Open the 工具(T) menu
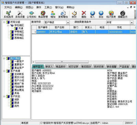The image size is (137, 125). click(48, 8)
